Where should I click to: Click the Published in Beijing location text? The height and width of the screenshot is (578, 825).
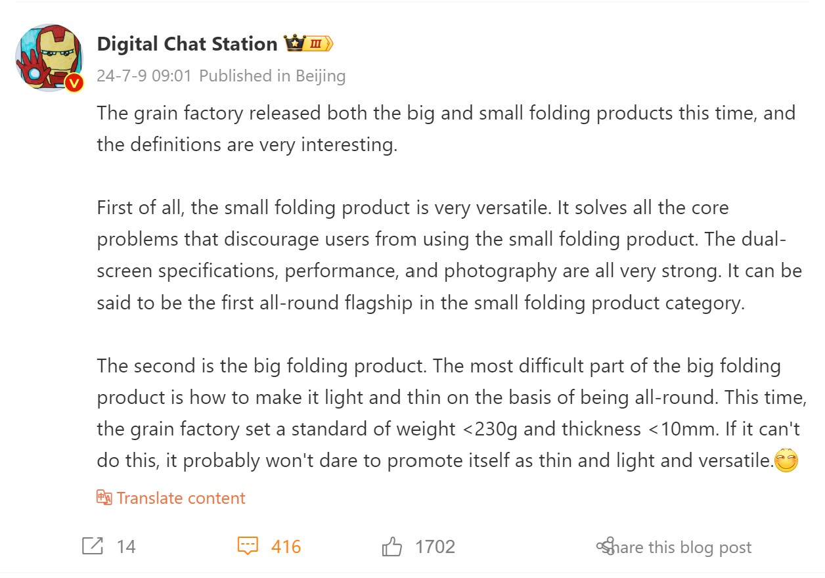(x=272, y=76)
